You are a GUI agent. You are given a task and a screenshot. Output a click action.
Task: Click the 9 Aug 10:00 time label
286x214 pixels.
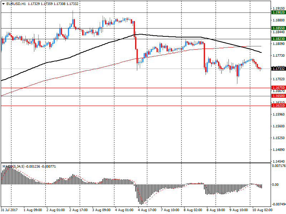(x=238, y=210)
